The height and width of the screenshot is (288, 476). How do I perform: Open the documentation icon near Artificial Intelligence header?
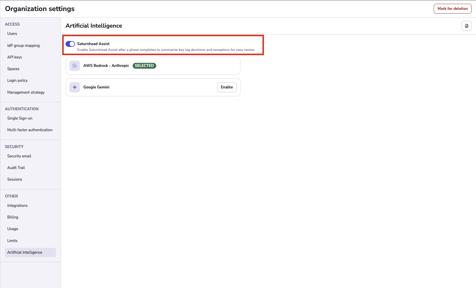coord(467,26)
